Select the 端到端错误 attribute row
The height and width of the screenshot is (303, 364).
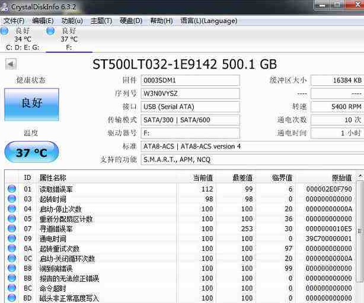[x=180, y=268]
